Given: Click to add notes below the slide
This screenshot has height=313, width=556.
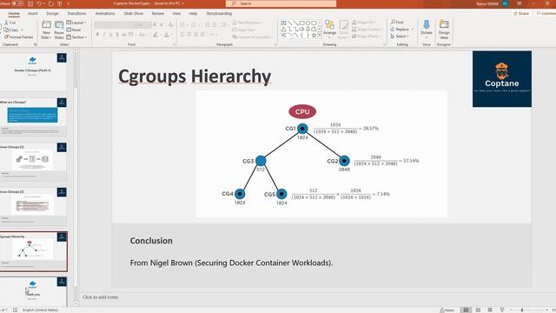Looking at the screenshot, I should 101,297.
